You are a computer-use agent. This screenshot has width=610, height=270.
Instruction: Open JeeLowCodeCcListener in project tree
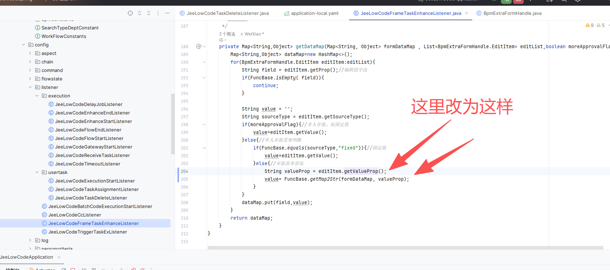point(75,215)
